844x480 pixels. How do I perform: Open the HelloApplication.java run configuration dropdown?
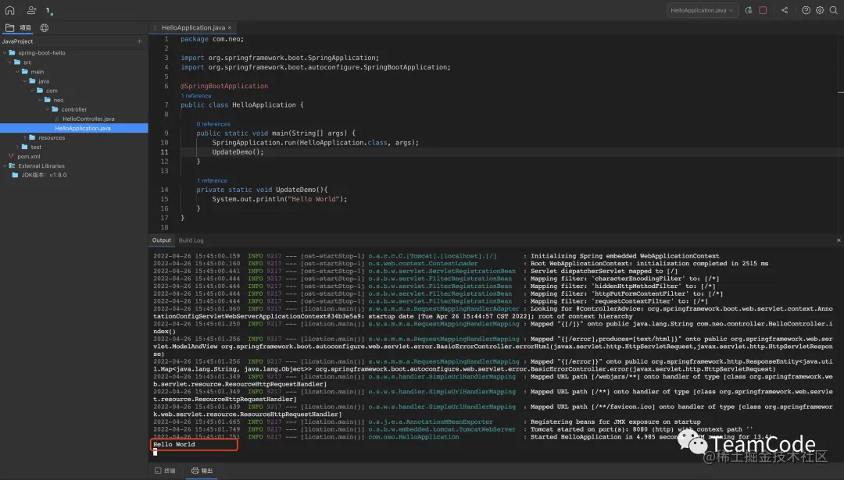click(701, 10)
